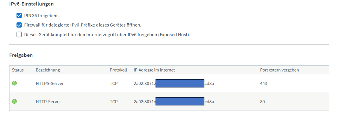Click the Protokoll column header

118,70
